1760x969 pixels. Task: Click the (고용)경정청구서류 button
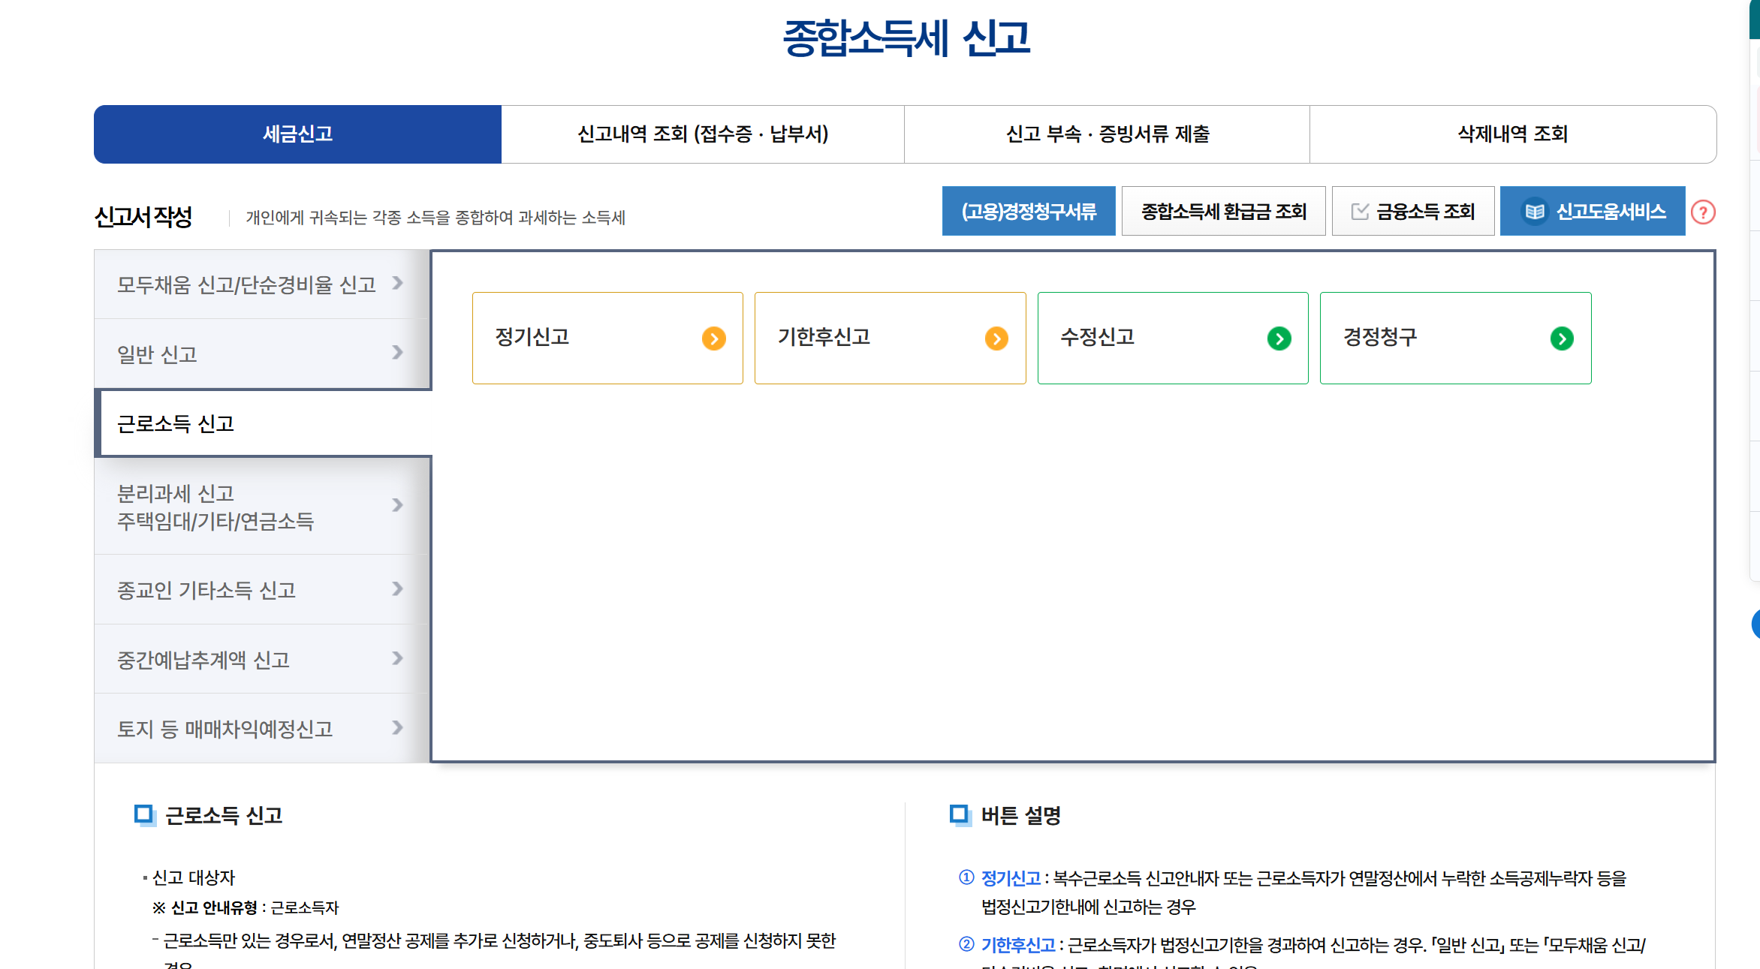point(1028,212)
